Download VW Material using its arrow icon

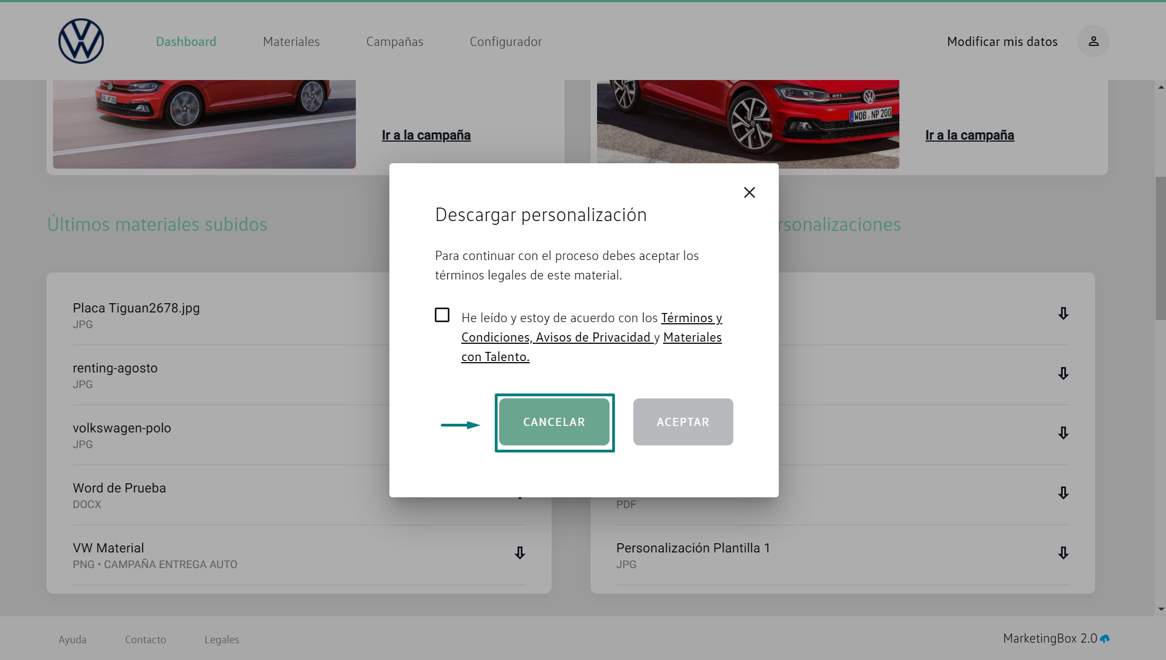coord(520,553)
